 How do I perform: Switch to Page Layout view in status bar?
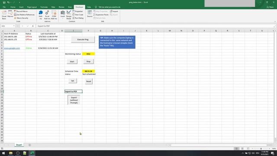[x=242, y=149]
